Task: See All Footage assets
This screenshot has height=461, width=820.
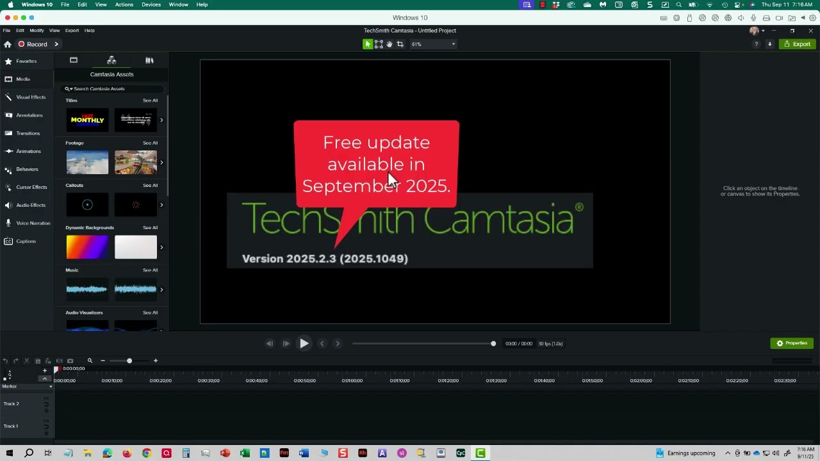Action: coord(150,143)
